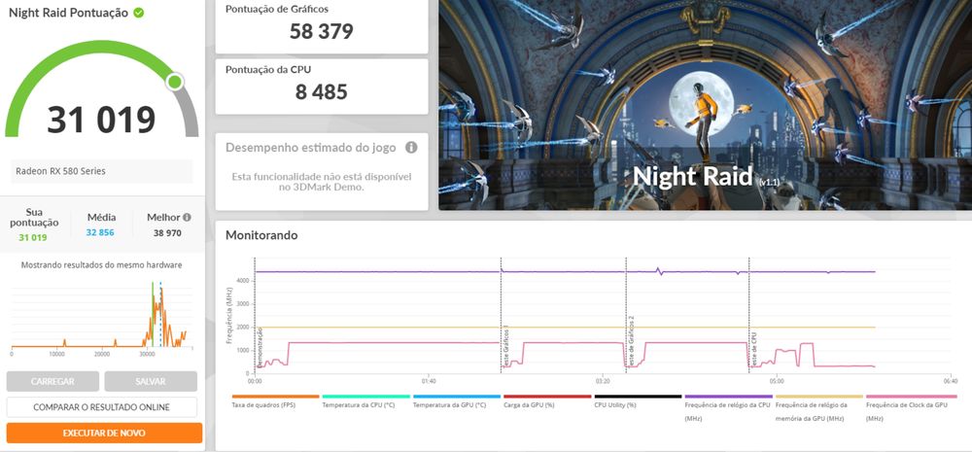This screenshot has height=452, width=972.
Task: Click the SALVAR button
Action: pyautogui.click(x=151, y=381)
